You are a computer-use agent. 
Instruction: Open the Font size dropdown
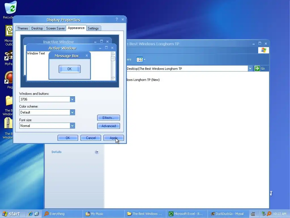click(72, 125)
